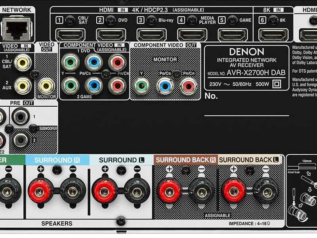The image size is (317, 238).
Task: Click the green Y jack of 1 DVD component in
Action: coord(71,62)
